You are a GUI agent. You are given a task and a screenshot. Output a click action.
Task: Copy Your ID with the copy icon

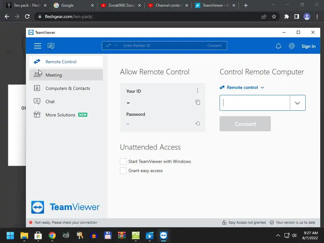[198, 102]
